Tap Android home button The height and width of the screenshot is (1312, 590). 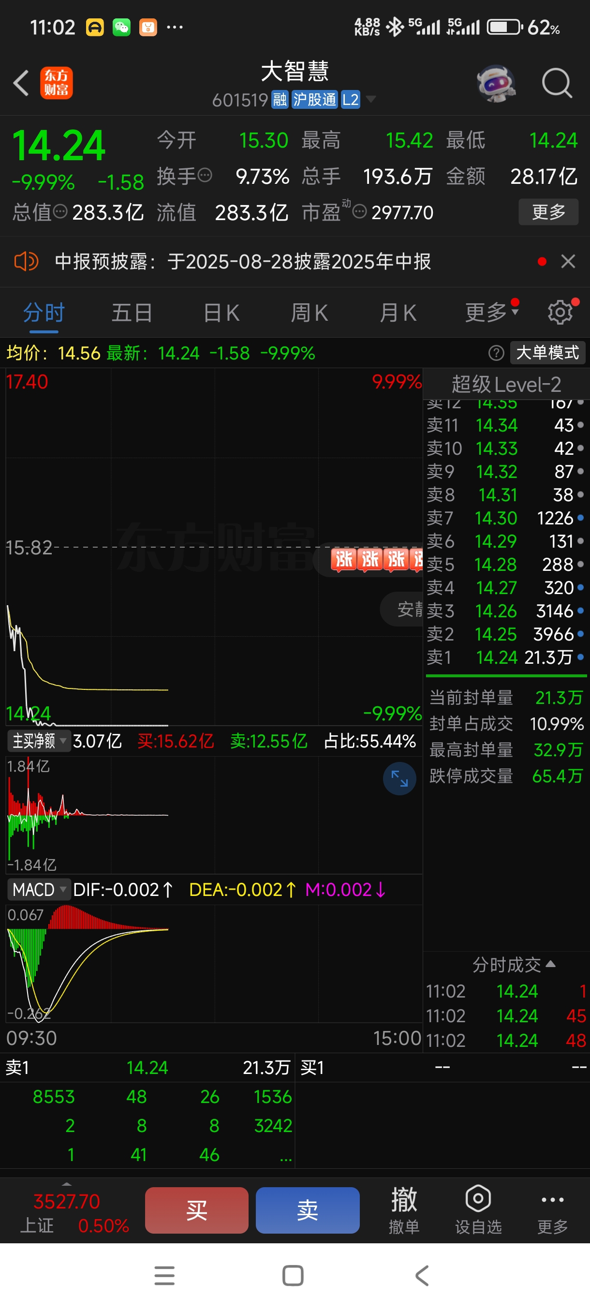tap(293, 1276)
